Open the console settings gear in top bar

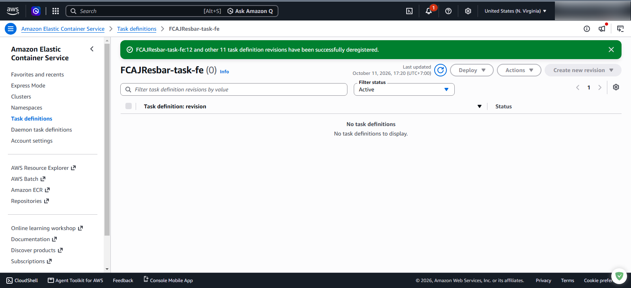pos(468,11)
